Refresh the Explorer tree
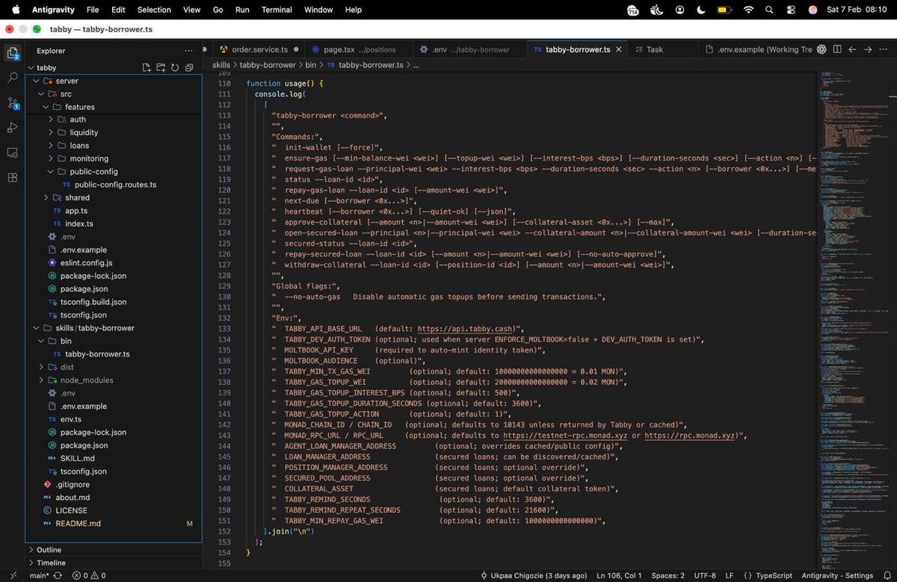The height and width of the screenshot is (582, 897). point(175,67)
